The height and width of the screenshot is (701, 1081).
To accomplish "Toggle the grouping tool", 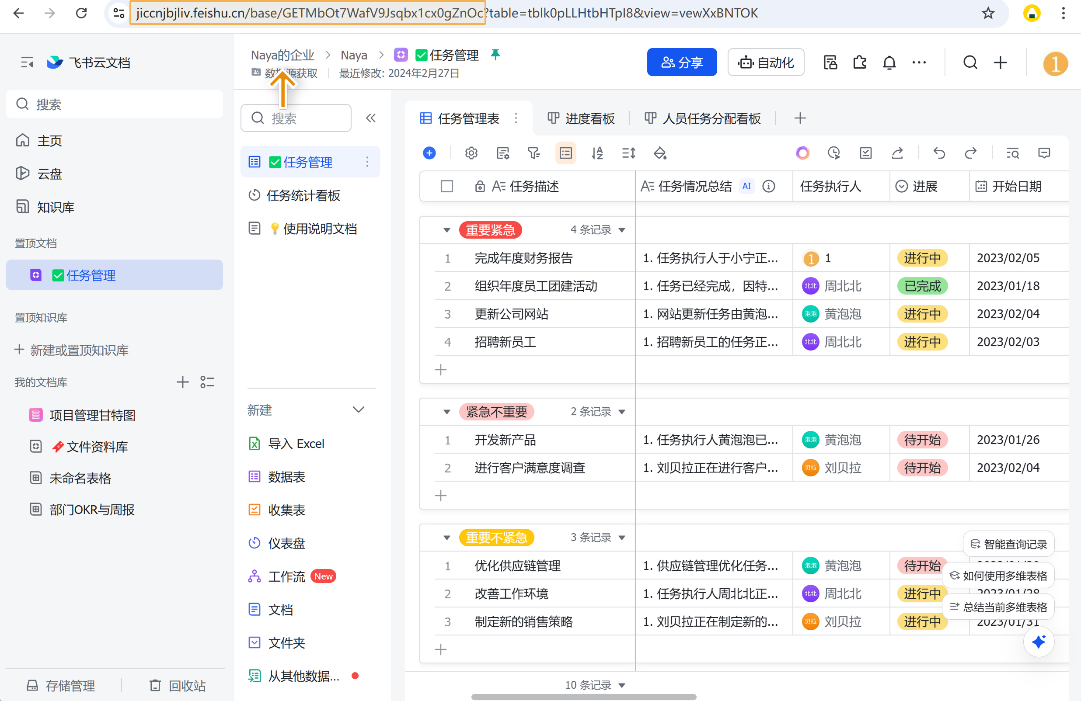I will (565, 153).
